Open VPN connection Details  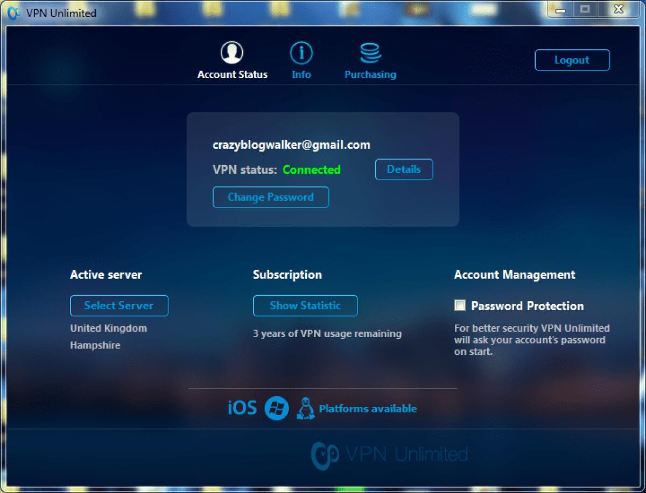(404, 169)
